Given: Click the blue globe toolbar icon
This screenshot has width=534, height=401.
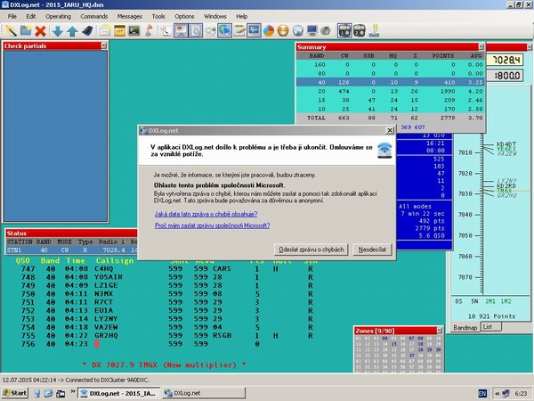Looking at the screenshot, I should tap(297, 30).
